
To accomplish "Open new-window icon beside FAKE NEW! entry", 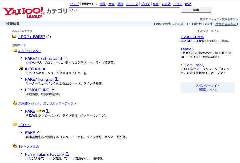I will (48, 111).
